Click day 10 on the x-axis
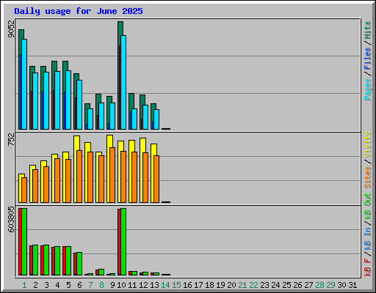The height and width of the screenshot is (293, 376). pos(121,285)
